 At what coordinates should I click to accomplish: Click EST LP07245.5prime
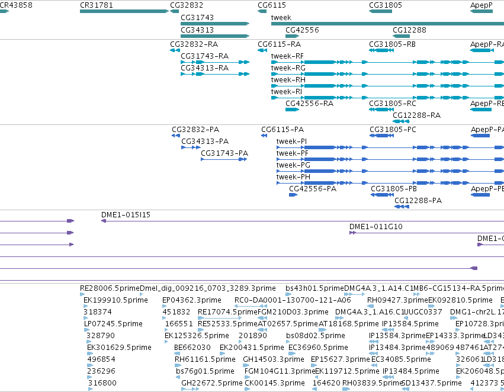(113, 324)
